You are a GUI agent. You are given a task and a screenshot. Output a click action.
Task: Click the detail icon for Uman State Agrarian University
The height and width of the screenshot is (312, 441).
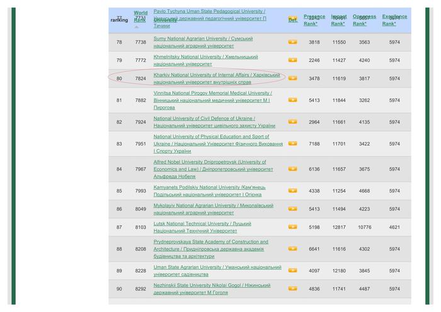[x=292, y=270]
